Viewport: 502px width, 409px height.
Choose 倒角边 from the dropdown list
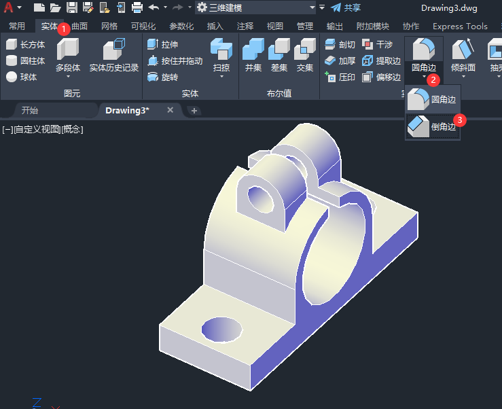(x=433, y=127)
